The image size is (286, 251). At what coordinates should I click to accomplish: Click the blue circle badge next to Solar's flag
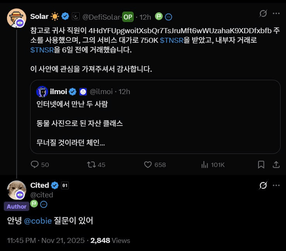click(x=169, y=17)
